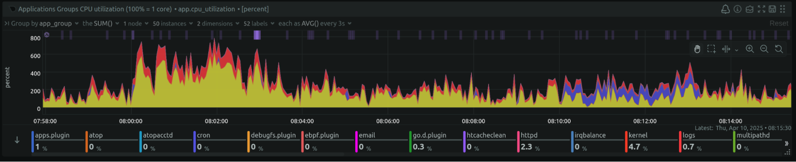Reset zoom with the circular arrow magnifier
796x162 pixels.
click(779, 49)
